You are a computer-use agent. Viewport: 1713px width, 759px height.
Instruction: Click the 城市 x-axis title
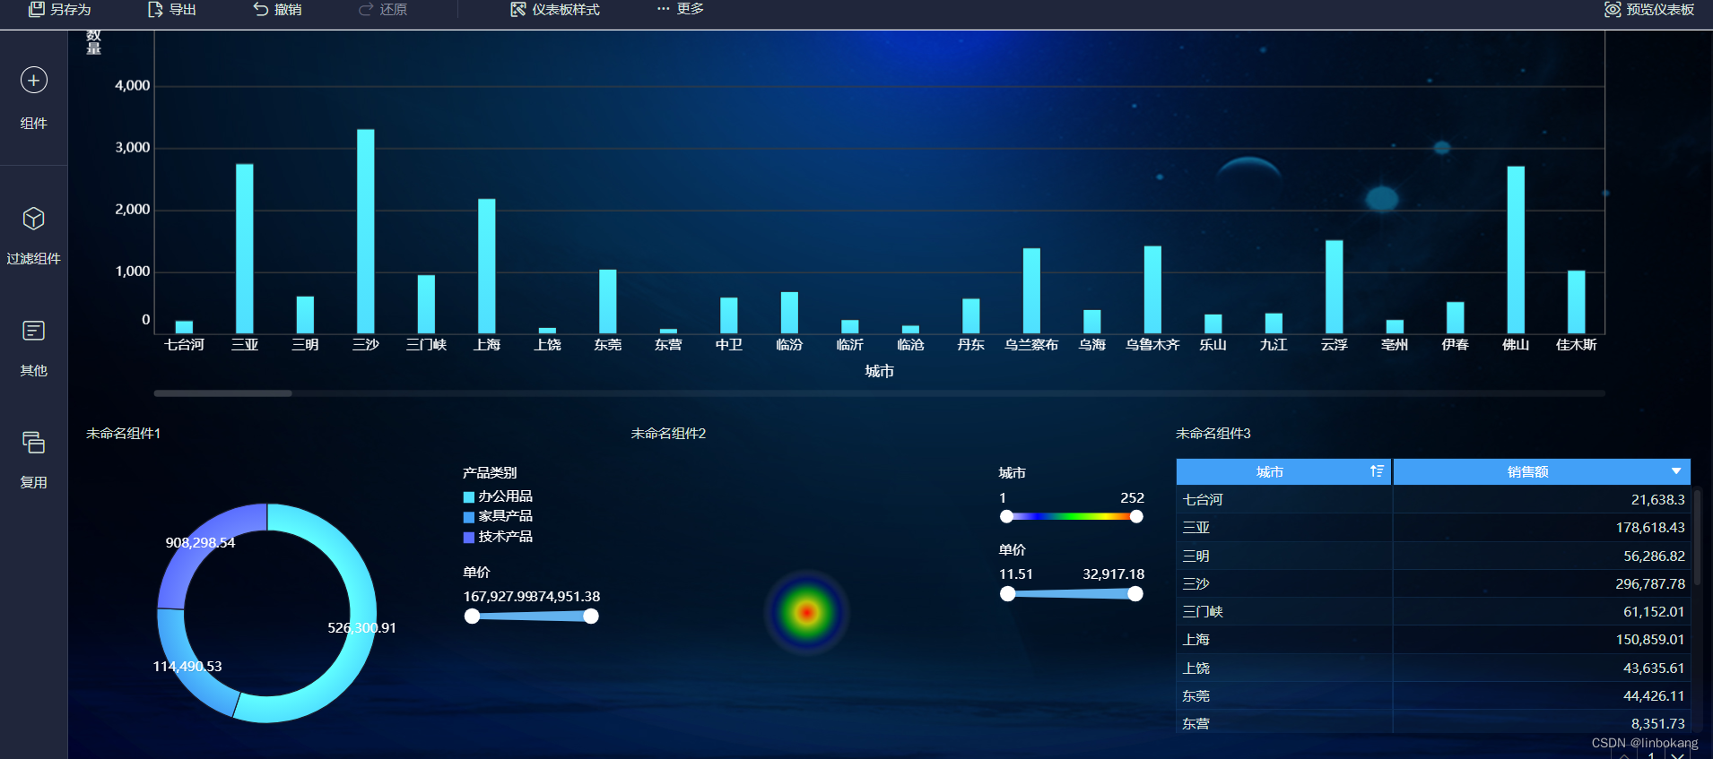[880, 371]
